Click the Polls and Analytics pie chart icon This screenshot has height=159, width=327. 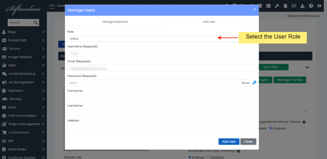click(4, 116)
